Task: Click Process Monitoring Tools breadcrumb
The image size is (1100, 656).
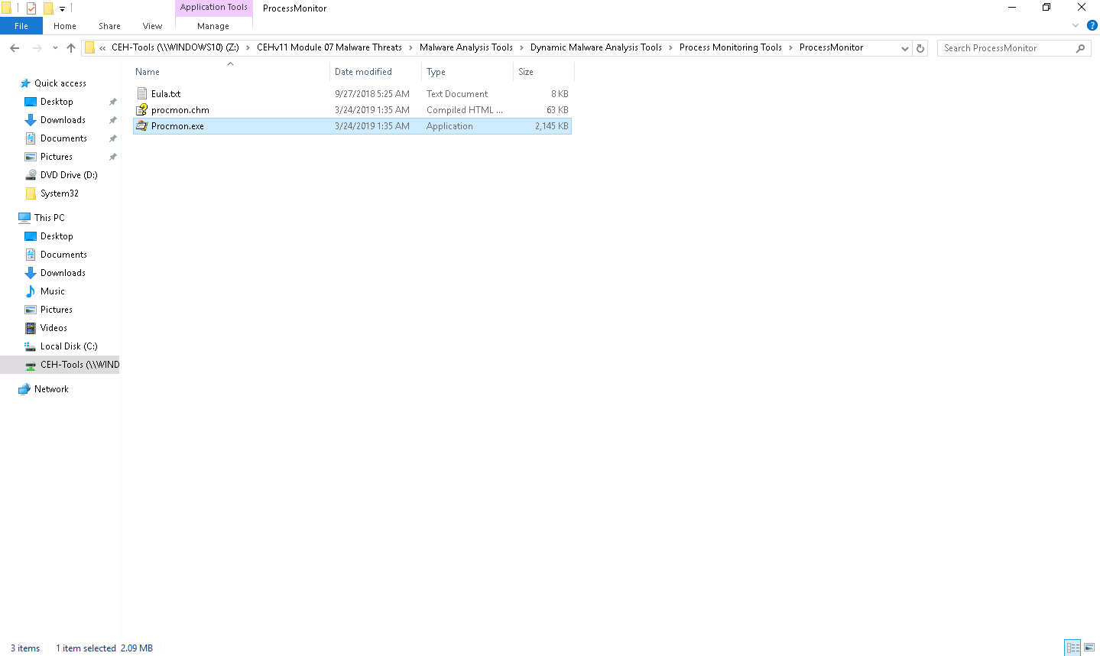Action: pyautogui.click(x=731, y=47)
